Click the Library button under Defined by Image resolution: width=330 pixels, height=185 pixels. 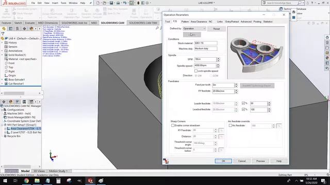(x=192, y=34)
